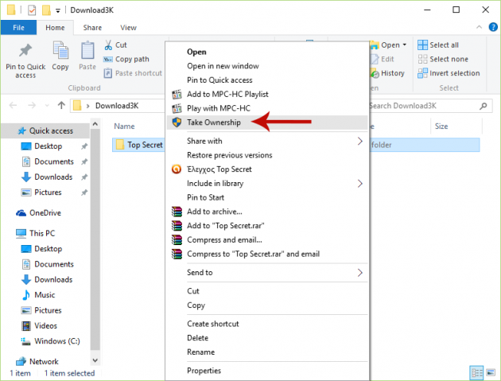Open the File tab
Screen dimensions: 501x381
(17, 28)
